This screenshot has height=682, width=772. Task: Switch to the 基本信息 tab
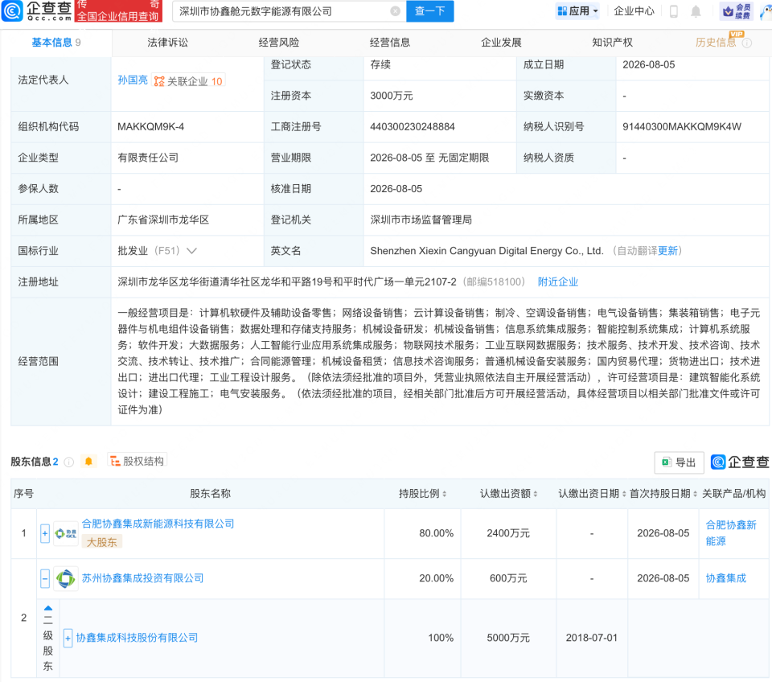click(x=55, y=43)
